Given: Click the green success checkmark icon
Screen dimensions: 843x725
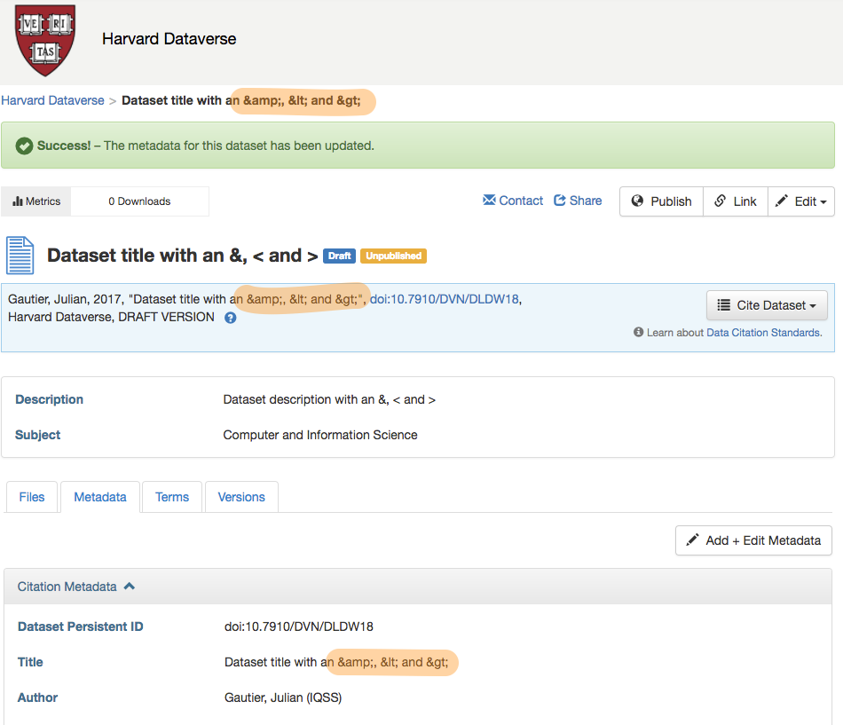Looking at the screenshot, I should pyautogui.click(x=24, y=146).
